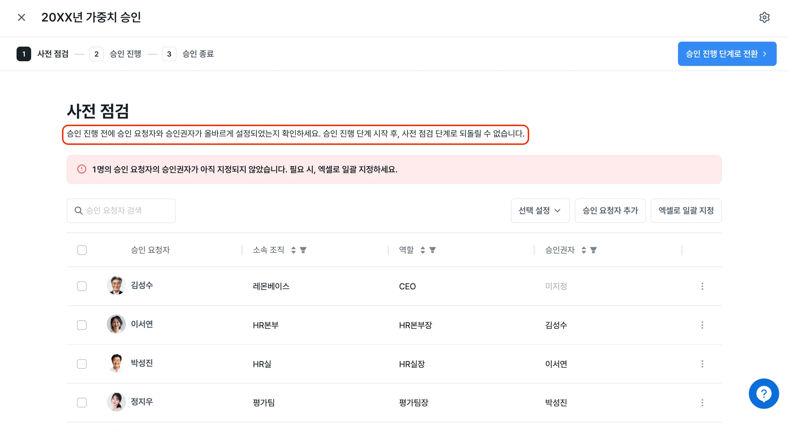Sort the 소속 조직 column
This screenshot has width=788, height=432.
pyautogui.click(x=293, y=250)
